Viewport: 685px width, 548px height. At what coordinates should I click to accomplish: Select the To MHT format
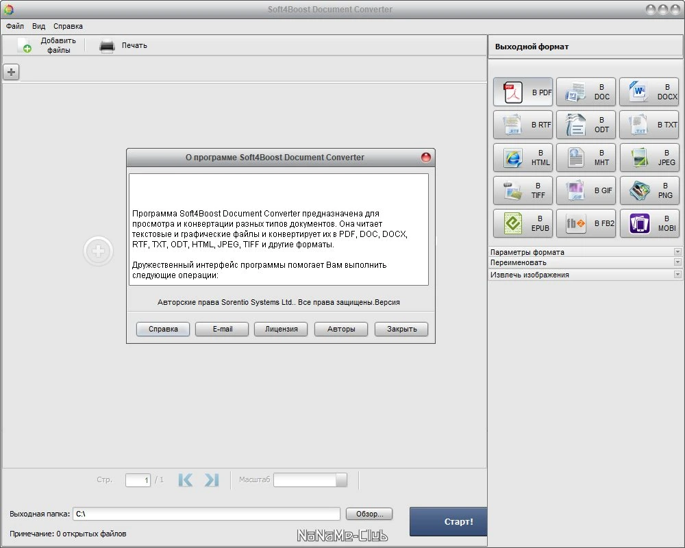586,158
